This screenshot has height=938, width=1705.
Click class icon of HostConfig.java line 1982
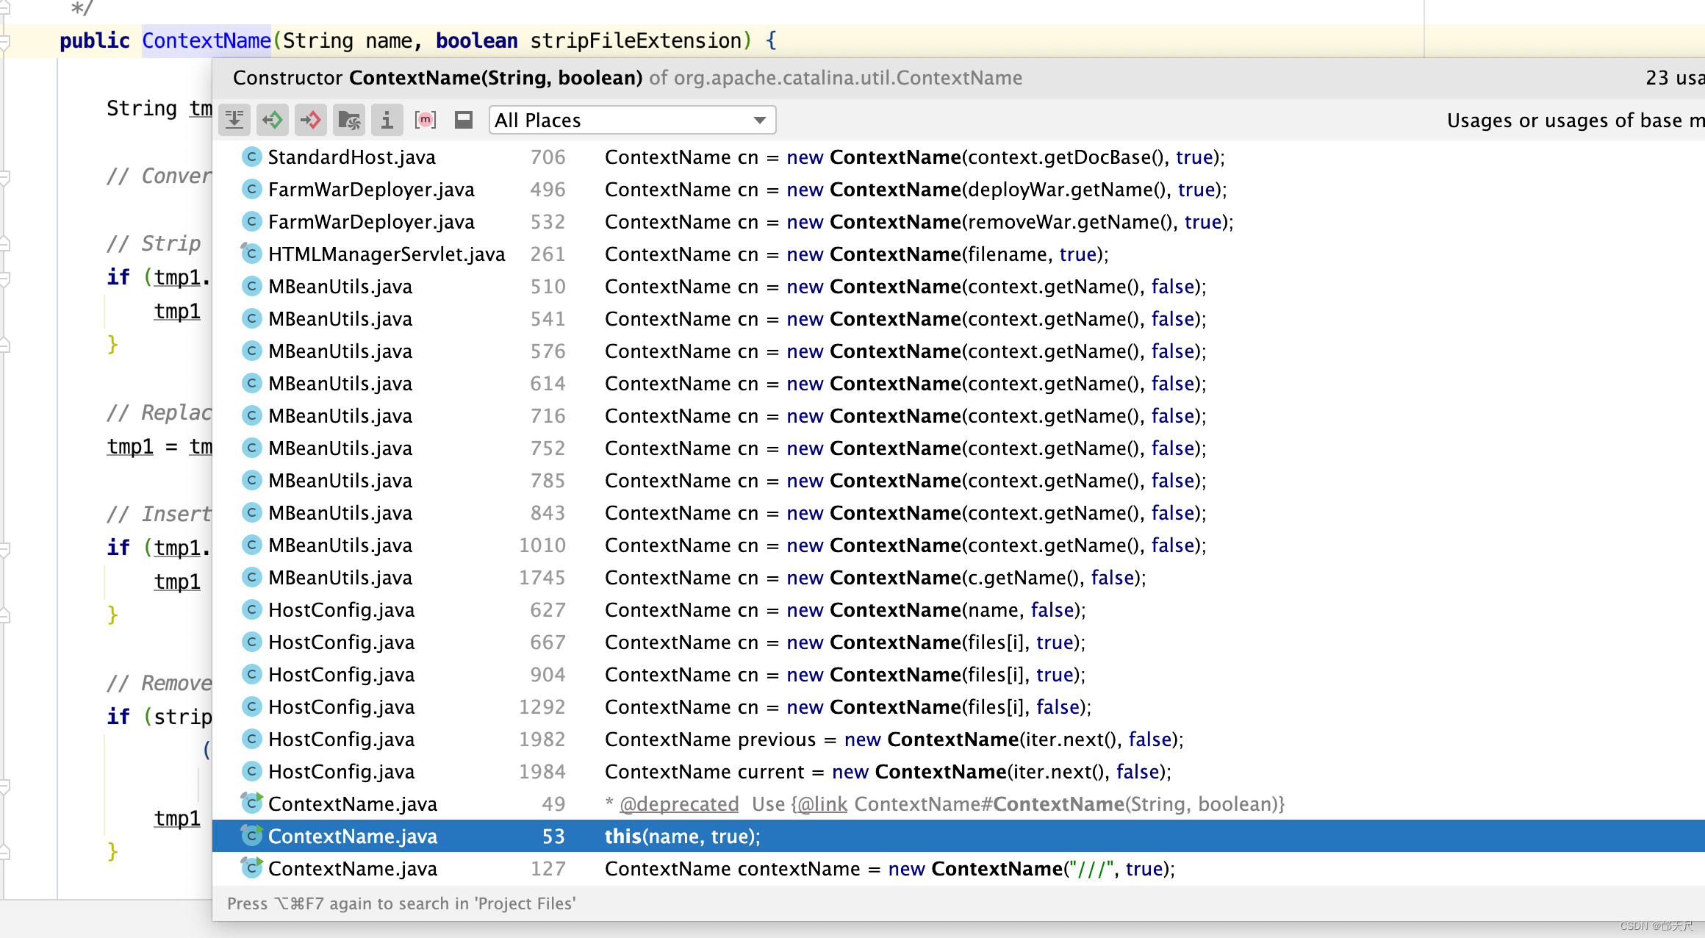[x=251, y=739]
